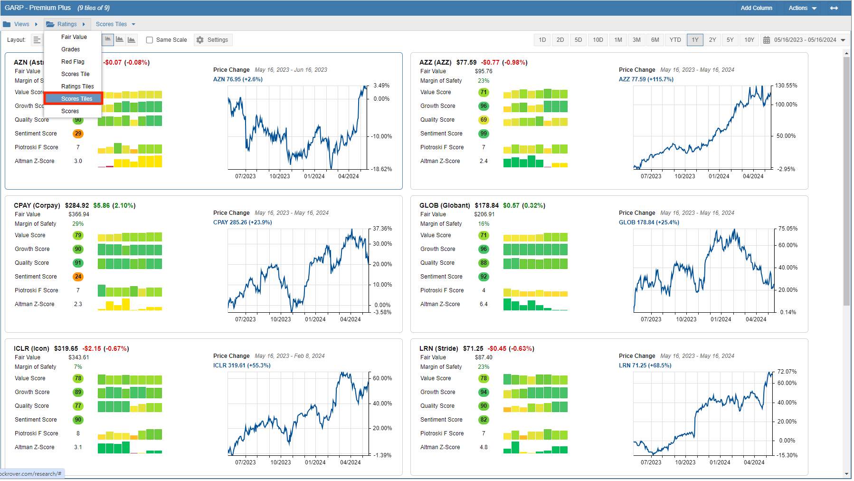Toggle the 5D time period
Screen dimensions: 854x481
(x=578, y=40)
